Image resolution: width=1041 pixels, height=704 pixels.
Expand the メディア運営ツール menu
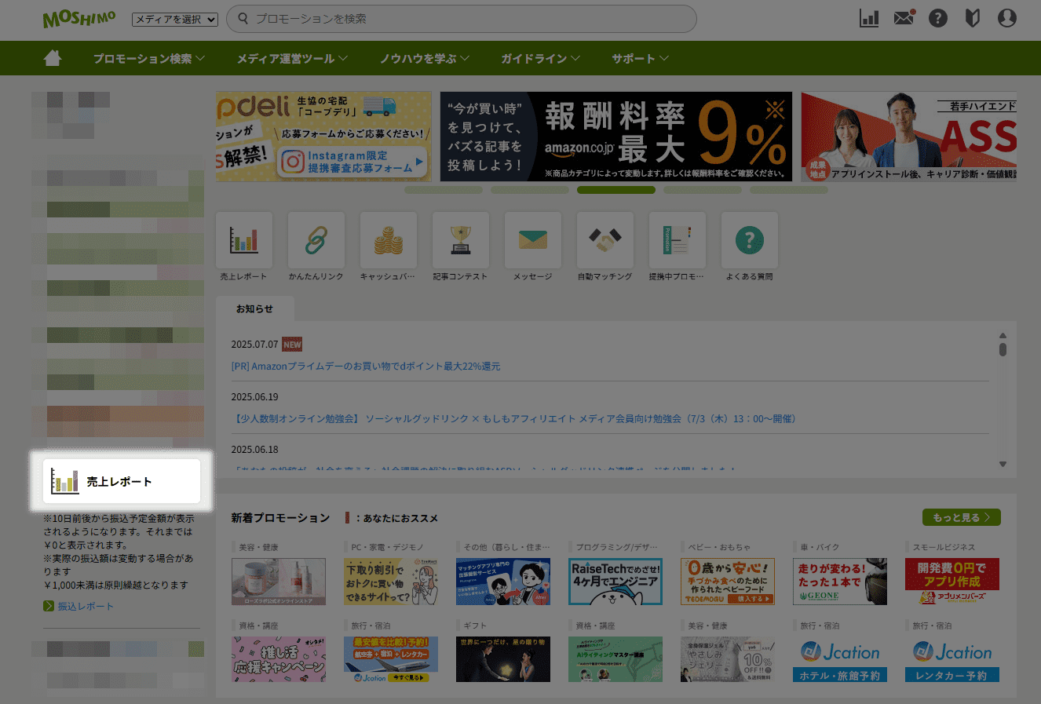[293, 59]
